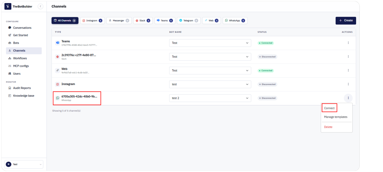Open three-dot actions for Web row
The image size is (383, 172).
pos(348,70)
